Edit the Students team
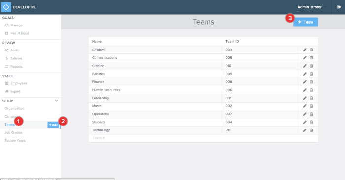Image resolution: width=345 pixels, height=180 pixels. (x=305, y=122)
